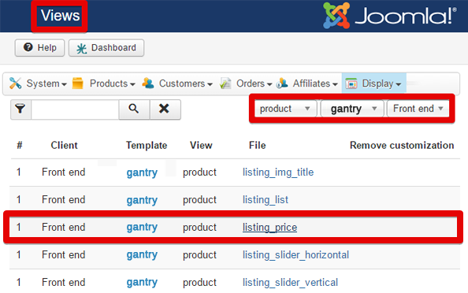Go to the Dashboard

[x=106, y=48]
